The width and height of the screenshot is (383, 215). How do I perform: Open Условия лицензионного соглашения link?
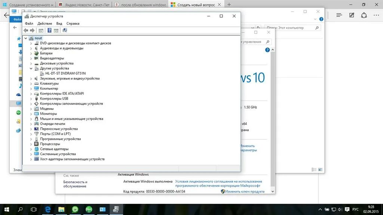(x=218, y=184)
